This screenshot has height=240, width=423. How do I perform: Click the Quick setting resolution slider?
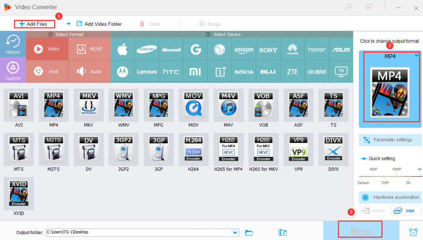pyautogui.click(x=390, y=176)
